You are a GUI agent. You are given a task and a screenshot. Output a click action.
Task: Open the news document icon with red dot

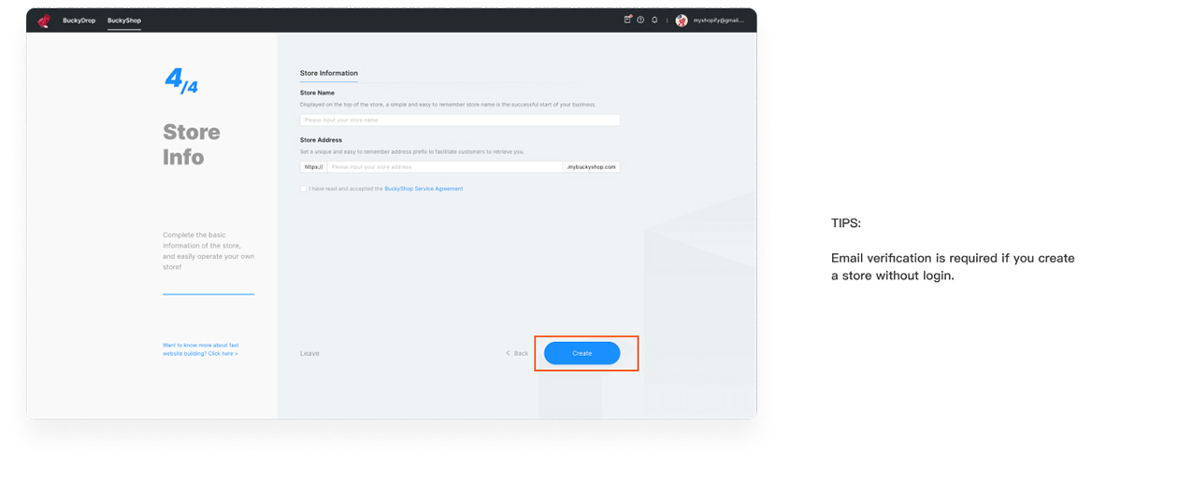[628, 20]
